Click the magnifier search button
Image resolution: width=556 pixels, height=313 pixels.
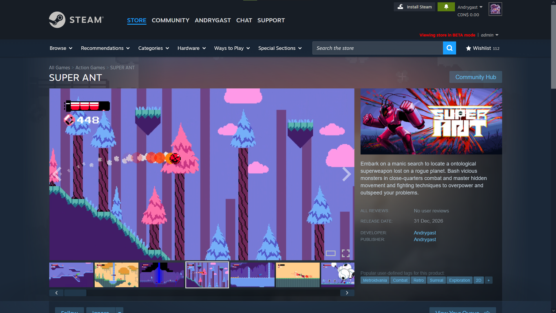[449, 48]
